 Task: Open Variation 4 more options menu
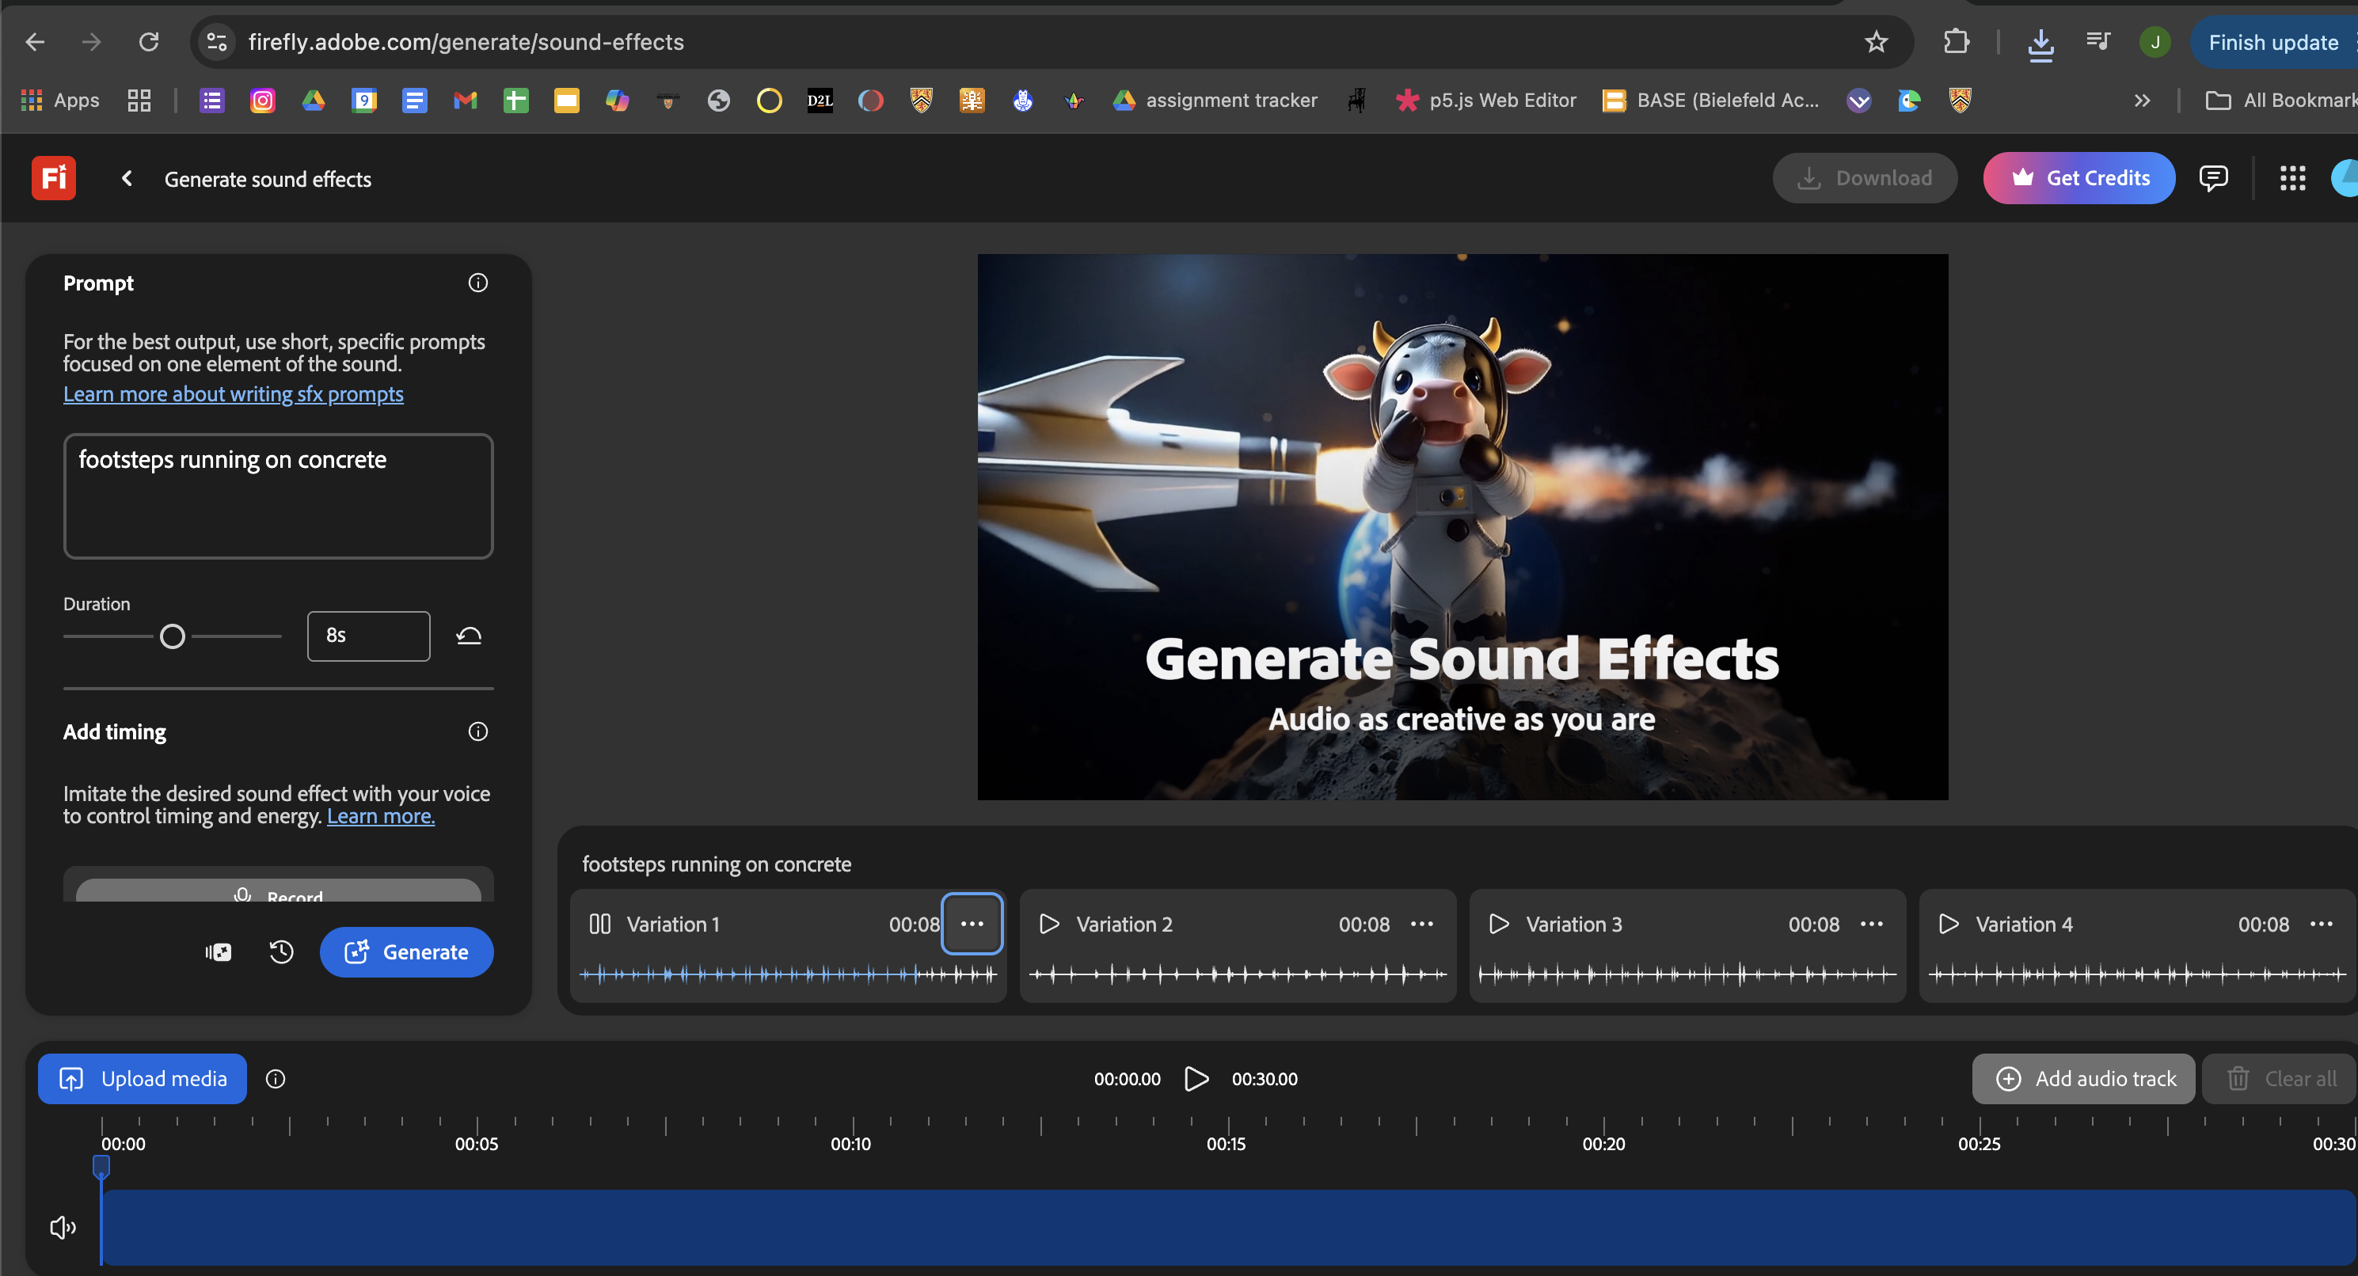(x=2321, y=924)
